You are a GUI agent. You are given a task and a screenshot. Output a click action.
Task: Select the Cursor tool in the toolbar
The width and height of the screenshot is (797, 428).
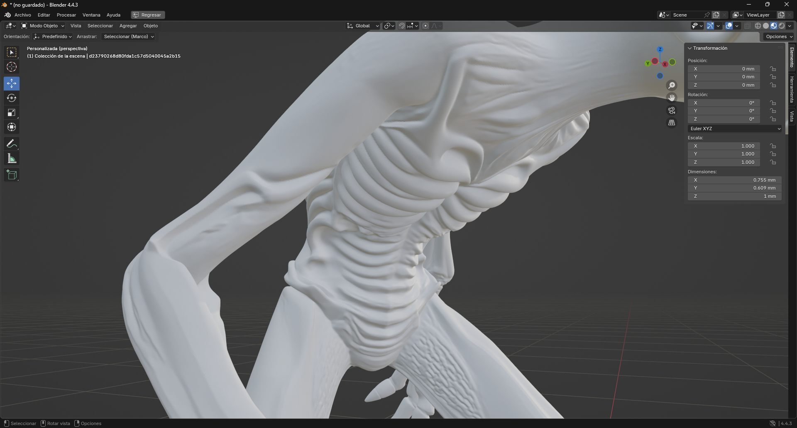[12, 67]
